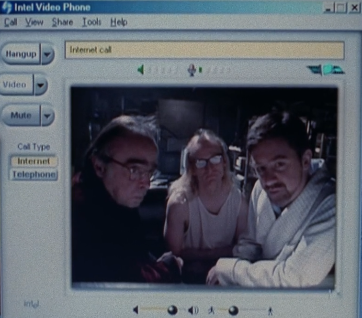This screenshot has height=318, width=362.
Task: Click the network connection status icon
Action: click(x=326, y=70)
